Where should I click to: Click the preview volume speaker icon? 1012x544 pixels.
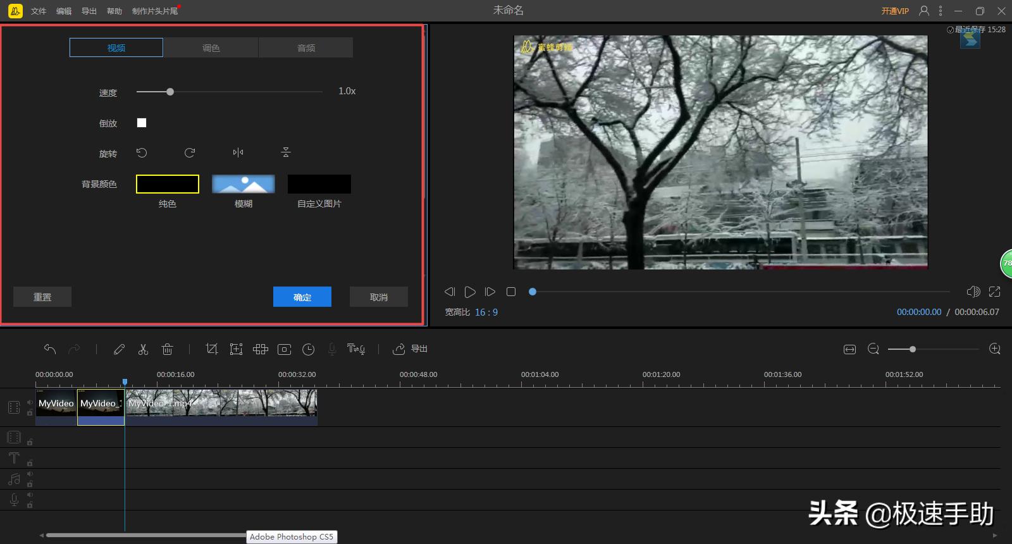[973, 292]
